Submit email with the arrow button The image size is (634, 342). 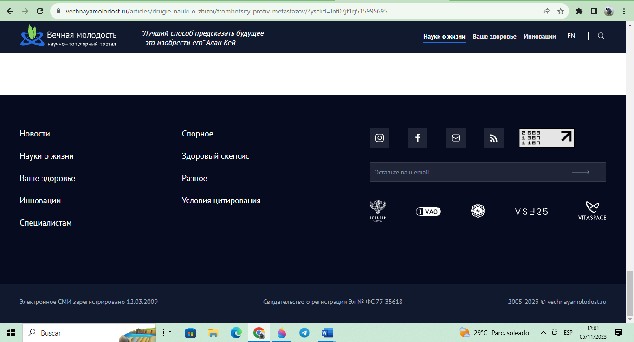pos(581,172)
